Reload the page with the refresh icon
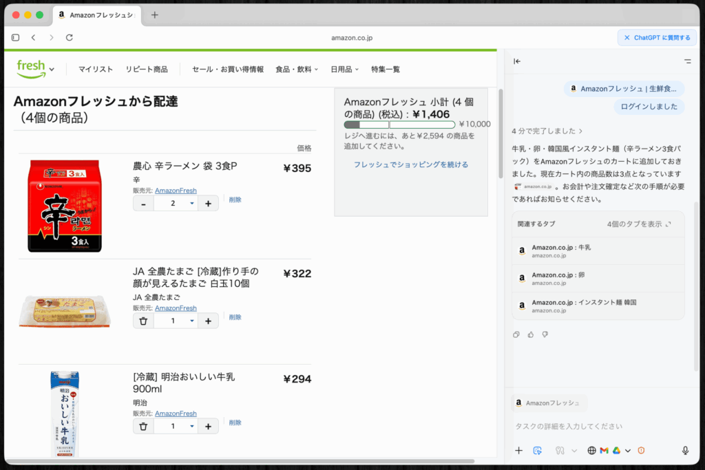The image size is (705, 470). 70,37
